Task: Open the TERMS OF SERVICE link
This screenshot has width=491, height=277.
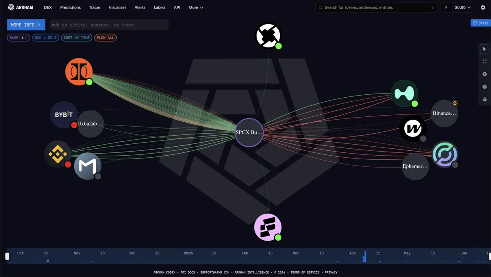Action: tap(306, 273)
